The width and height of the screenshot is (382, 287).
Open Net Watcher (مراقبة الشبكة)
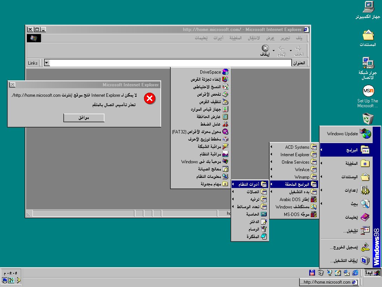click(200, 146)
